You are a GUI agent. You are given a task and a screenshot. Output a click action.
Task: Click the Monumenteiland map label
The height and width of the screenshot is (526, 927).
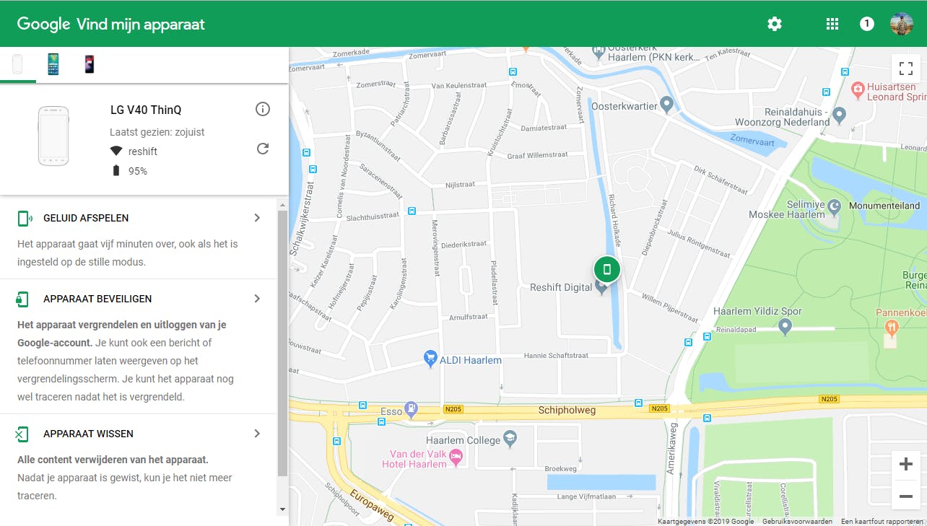click(x=884, y=206)
